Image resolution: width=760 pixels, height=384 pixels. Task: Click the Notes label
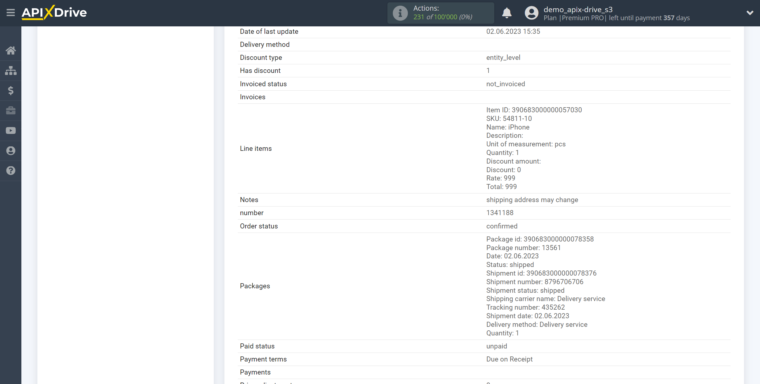coord(249,200)
